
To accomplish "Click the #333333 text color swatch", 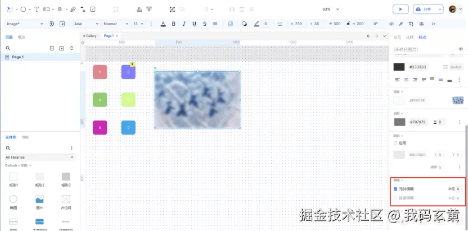I will [x=399, y=67].
